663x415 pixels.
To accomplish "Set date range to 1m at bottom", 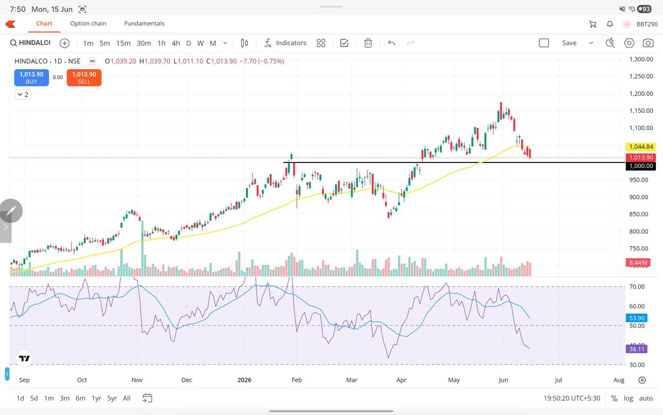I will 49,398.
